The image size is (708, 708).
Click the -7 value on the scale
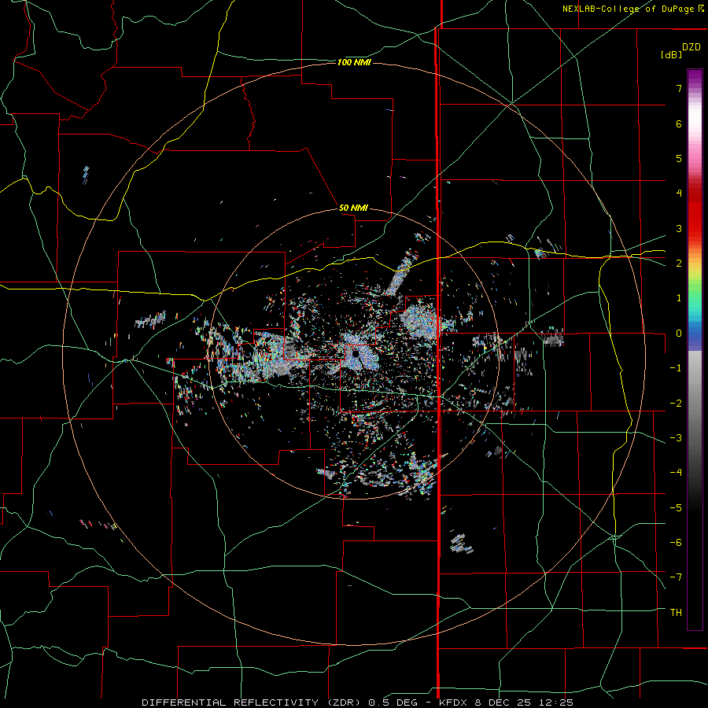coord(676,577)
